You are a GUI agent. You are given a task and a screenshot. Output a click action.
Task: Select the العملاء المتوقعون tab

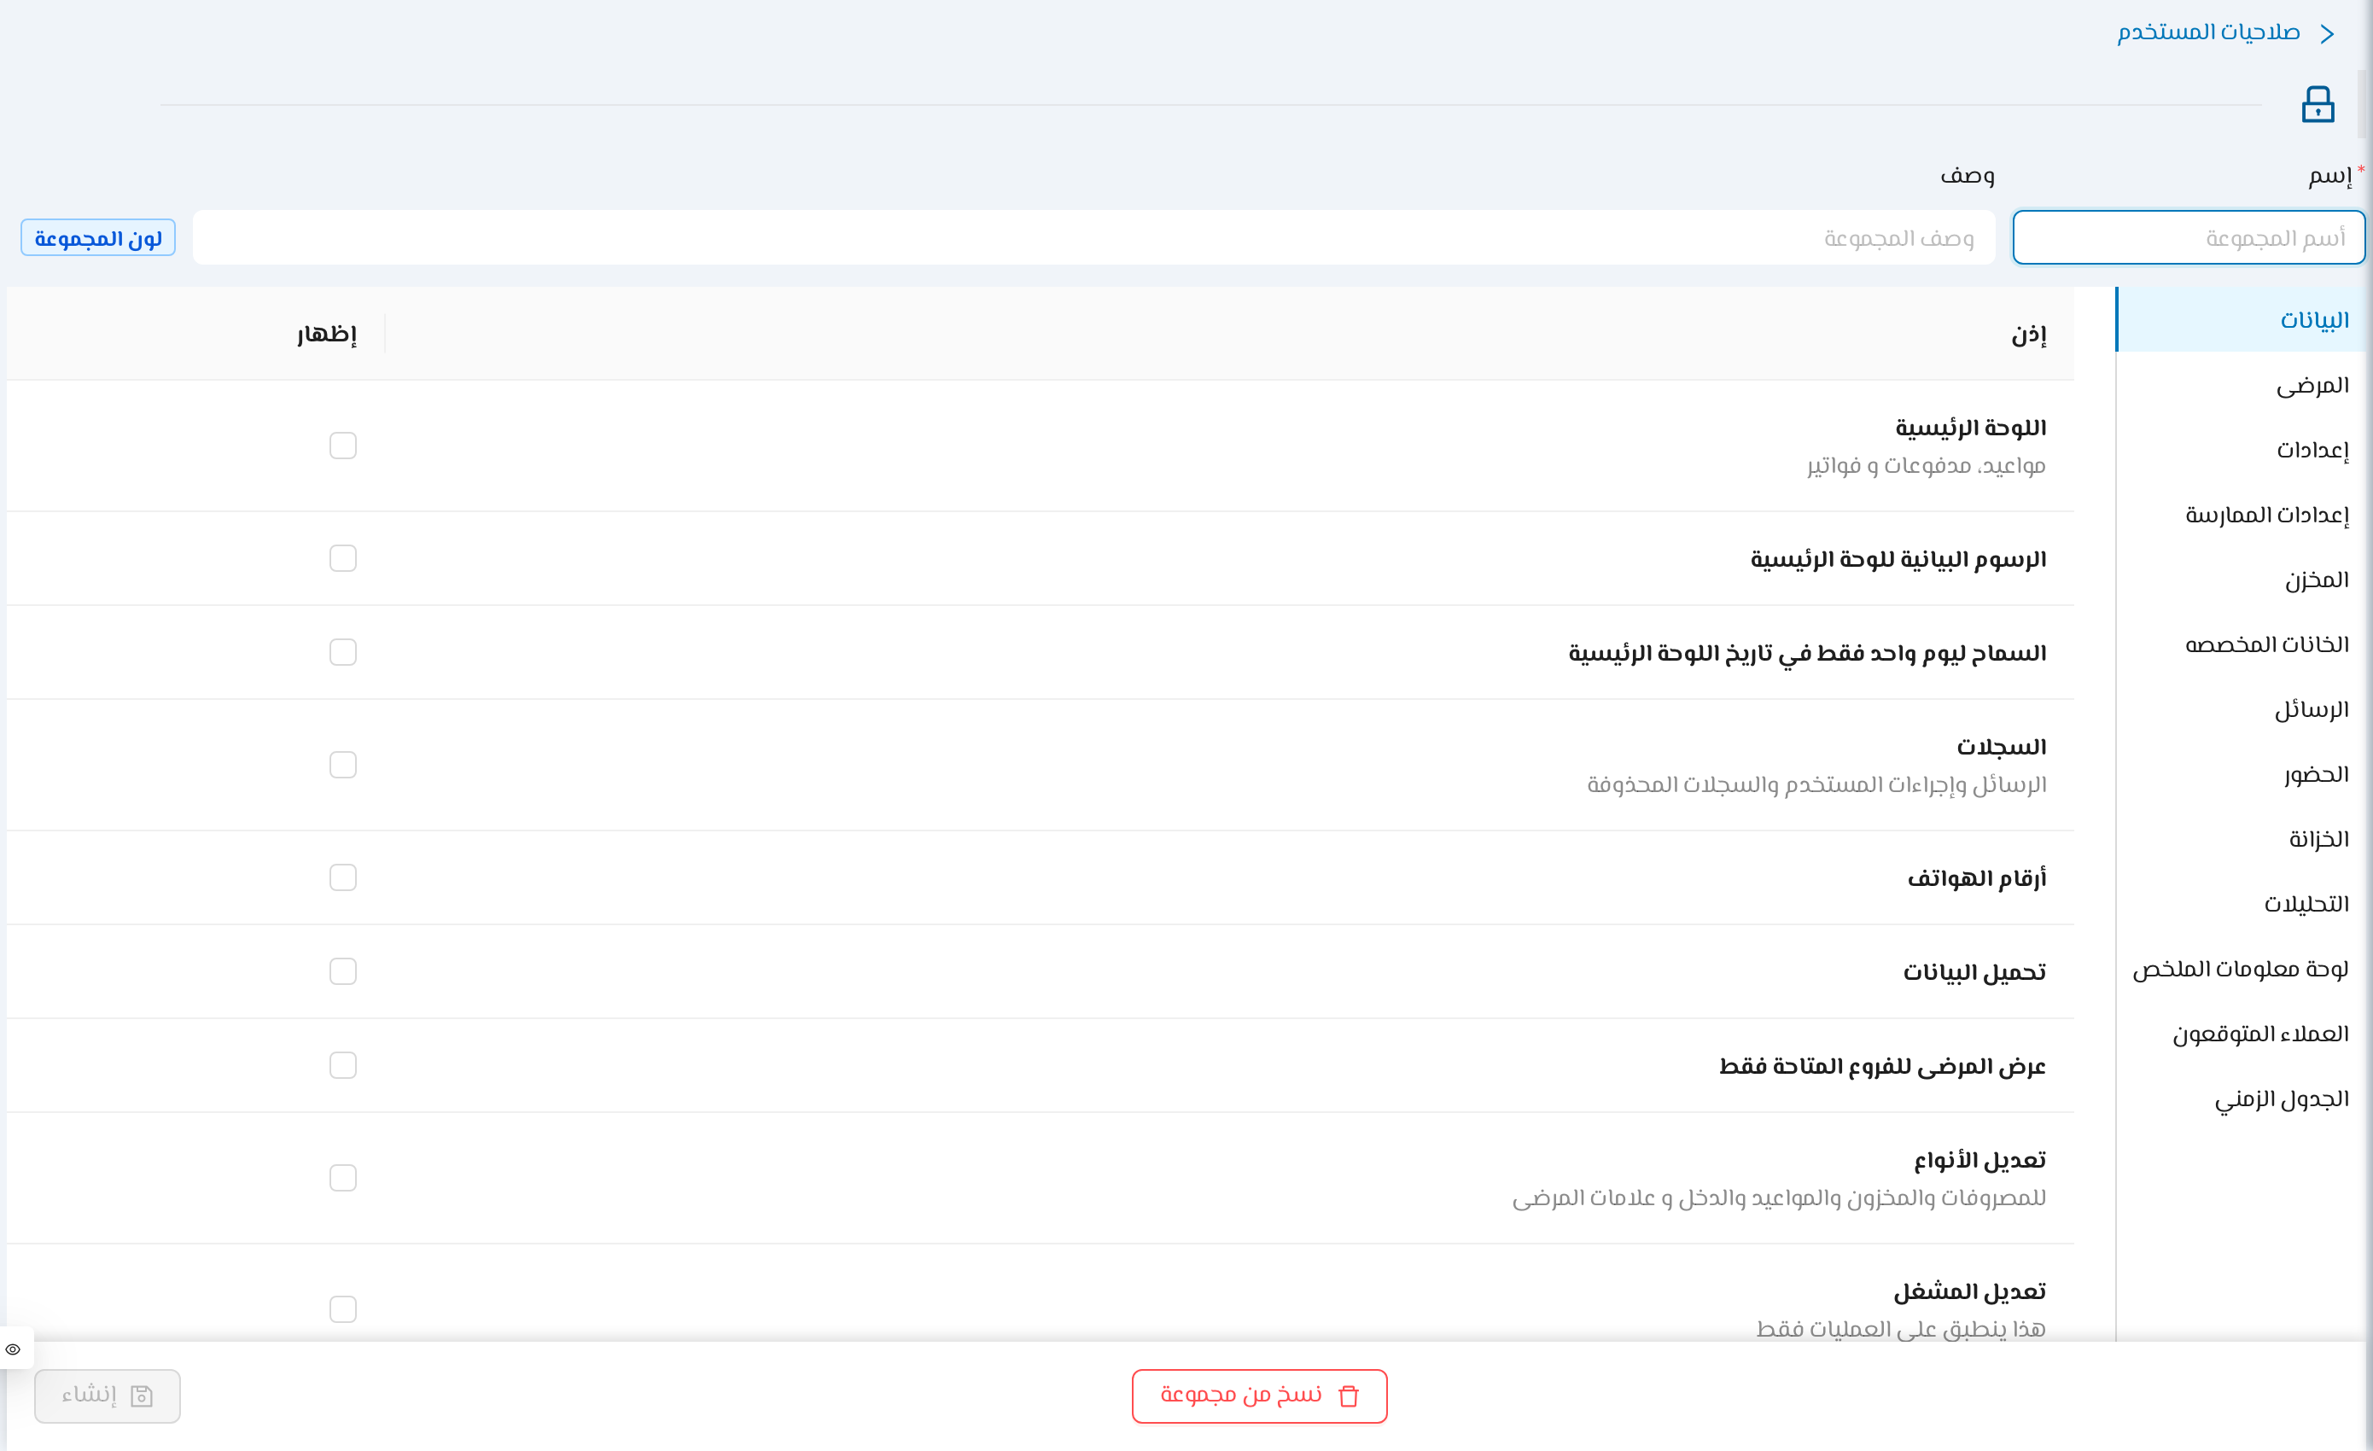(x=2242, y=1034)
